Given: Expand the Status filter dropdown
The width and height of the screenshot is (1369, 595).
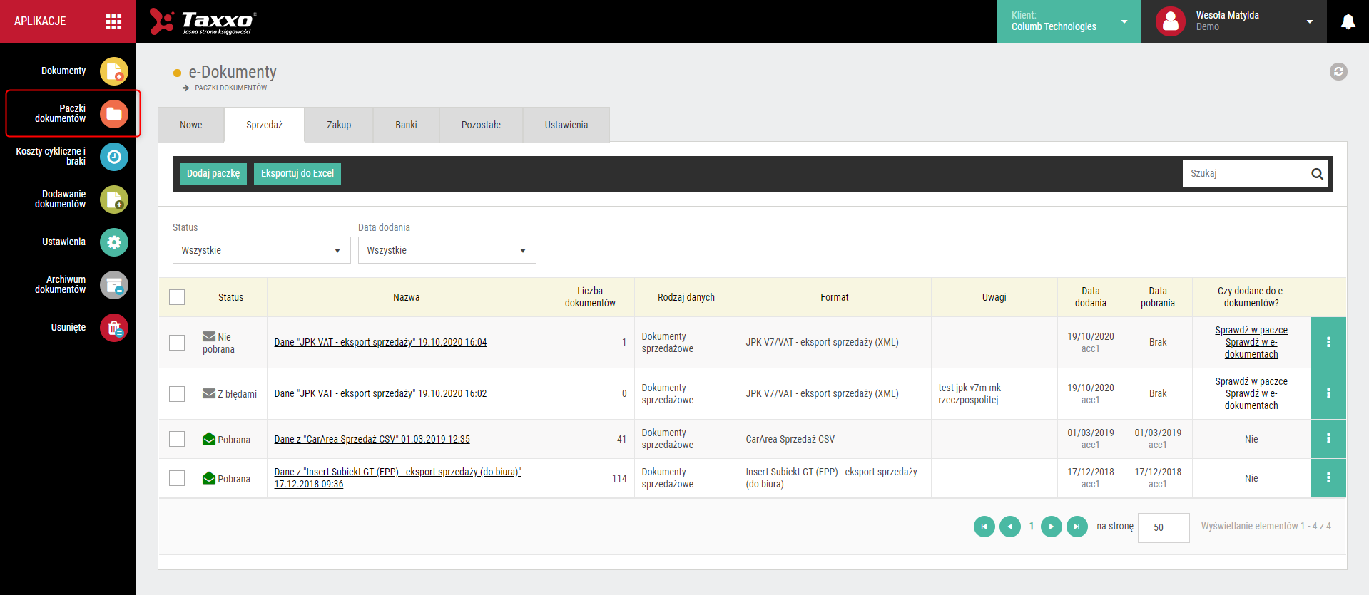Looking at the screenshot, I should pos(262,250).
